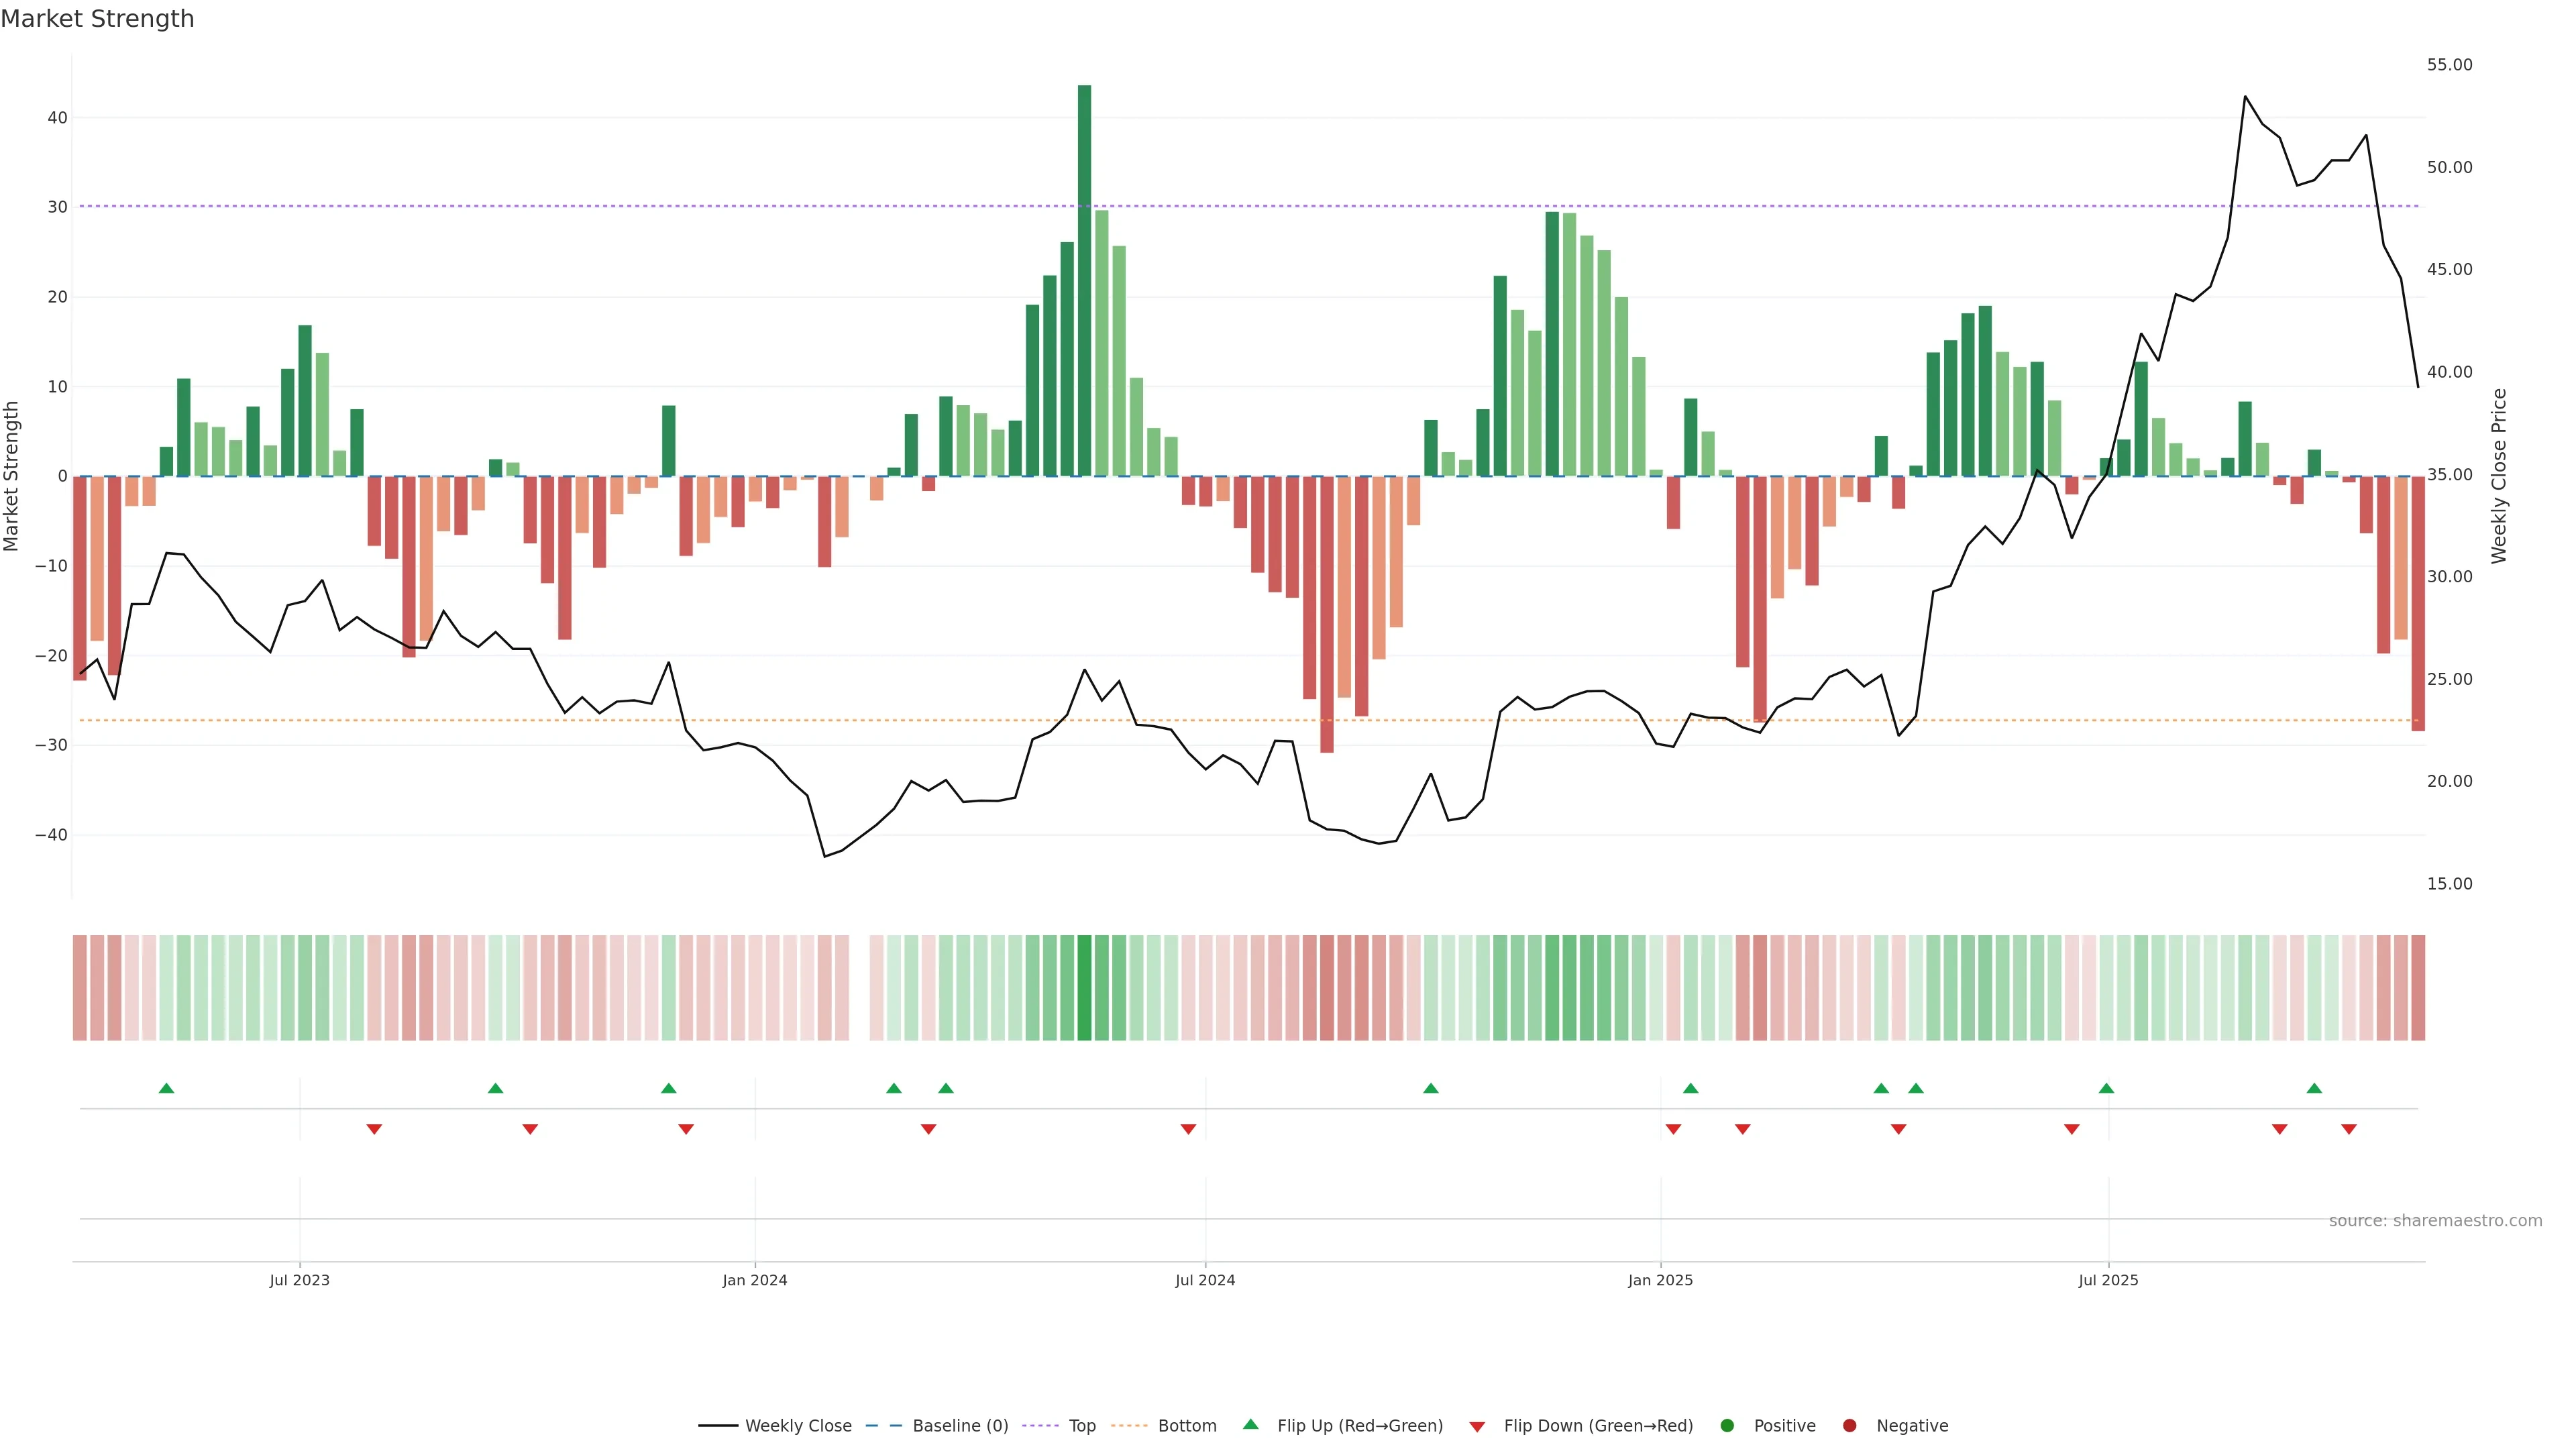Click the green flip-up marker just after Jan 2025
Viewport: 2576px width, 1449px height.
[x=1690, y=1088]
